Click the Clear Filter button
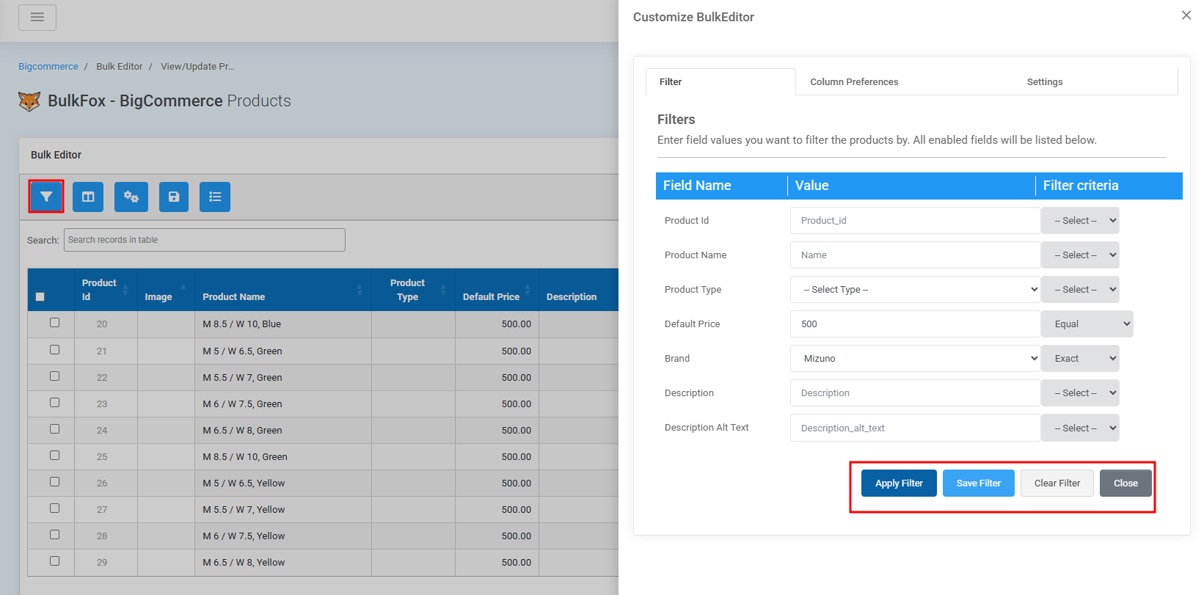1204x595 pixels. (1057, 483)
